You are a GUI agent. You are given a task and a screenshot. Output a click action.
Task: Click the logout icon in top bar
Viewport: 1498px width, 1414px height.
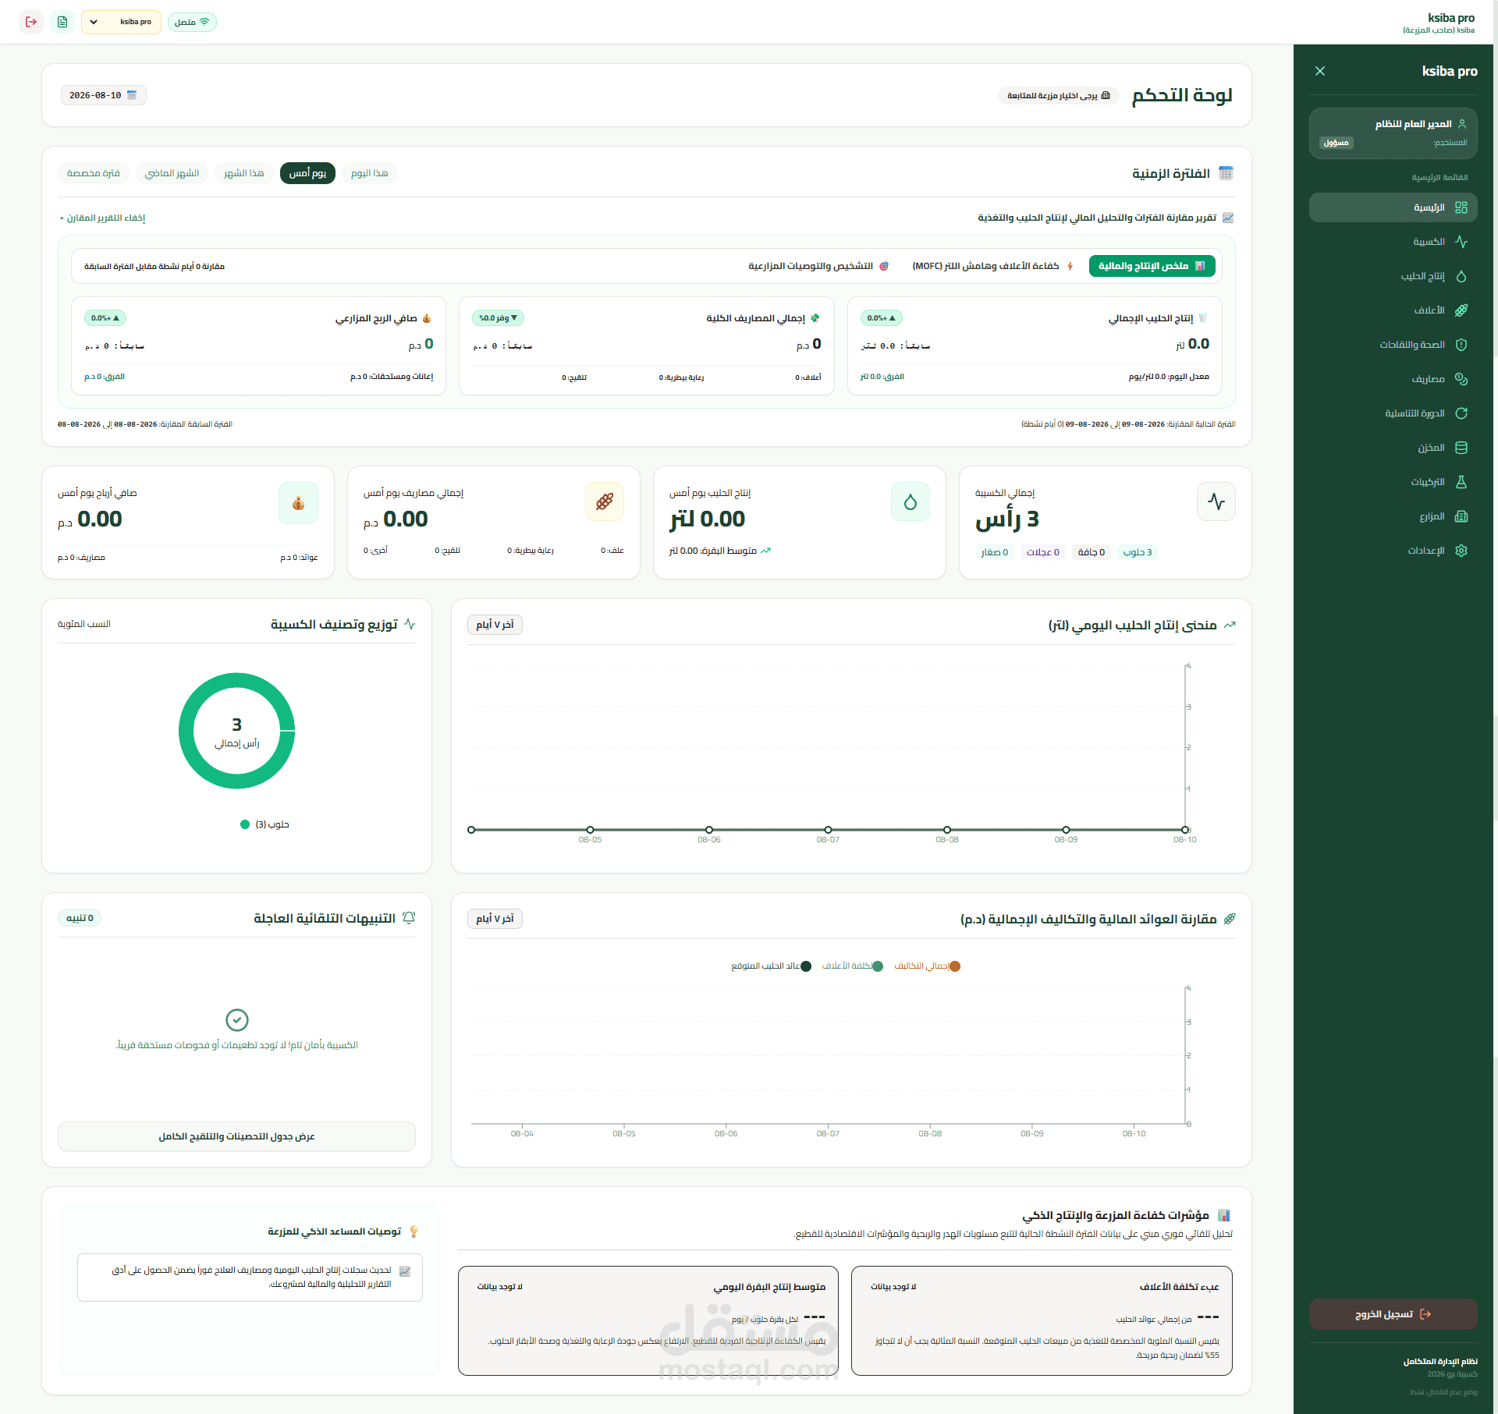[31, 22]
